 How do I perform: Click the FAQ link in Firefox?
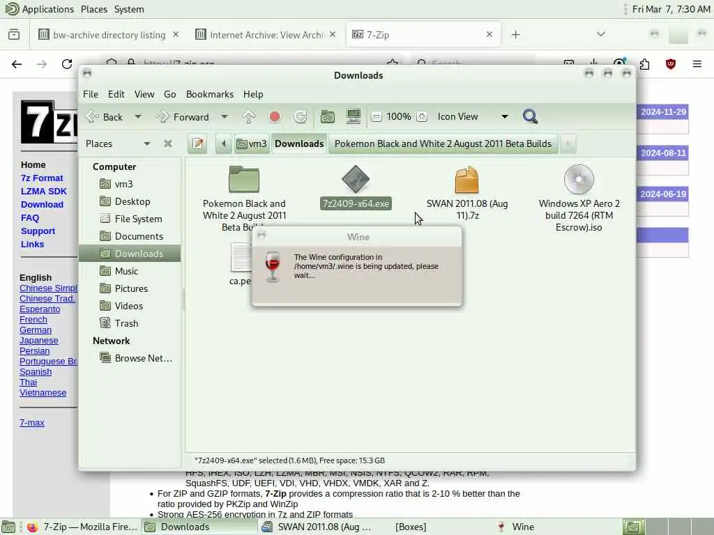pos(29,217)
